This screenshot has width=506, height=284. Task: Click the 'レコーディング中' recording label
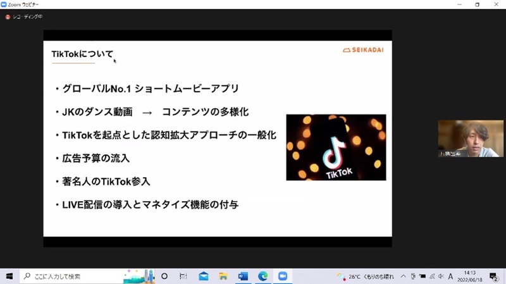(28, 17)
